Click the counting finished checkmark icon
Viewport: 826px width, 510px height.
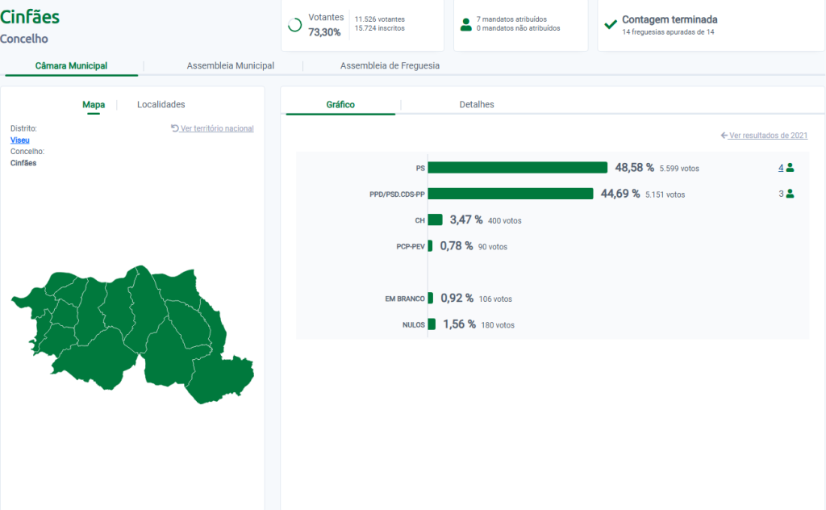611,24
